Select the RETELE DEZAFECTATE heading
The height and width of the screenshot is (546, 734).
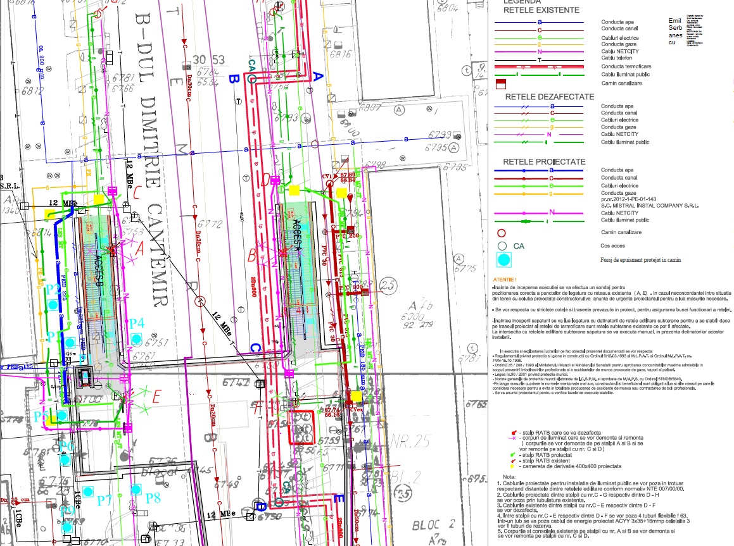(x=550, y=97)
